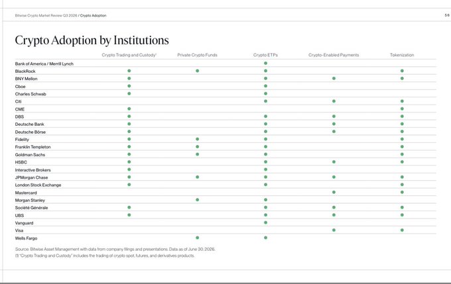The image size is (451, 284).
Task: Select the 'HSBC' row label
Action: click(x=21, y=162)
